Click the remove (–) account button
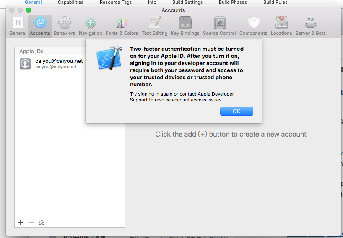 click(31, 222)
